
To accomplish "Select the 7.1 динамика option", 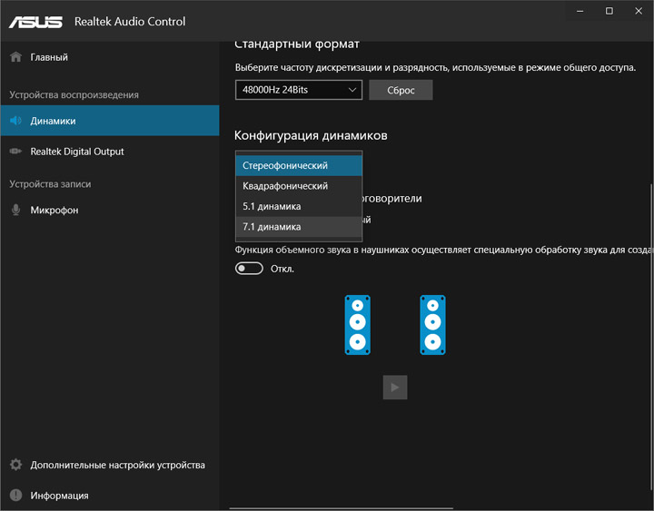I will (x=298, y=227).
